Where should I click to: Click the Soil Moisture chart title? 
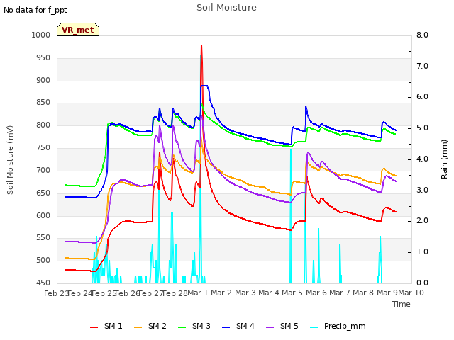coord(226,8)
